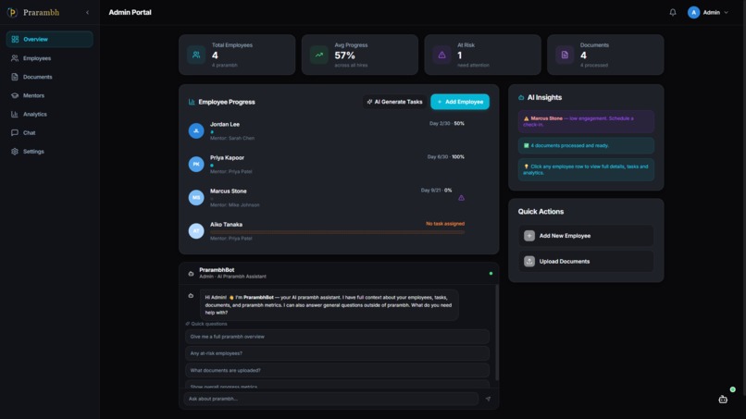
Task: Click Priya Kapoor's PK avatar
Action: click(x=196, y=164)
